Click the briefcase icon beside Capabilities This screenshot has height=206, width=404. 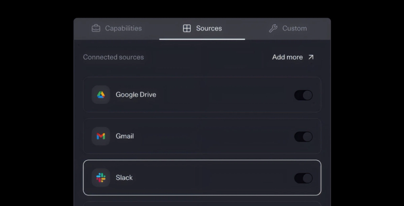pos(96,28)
